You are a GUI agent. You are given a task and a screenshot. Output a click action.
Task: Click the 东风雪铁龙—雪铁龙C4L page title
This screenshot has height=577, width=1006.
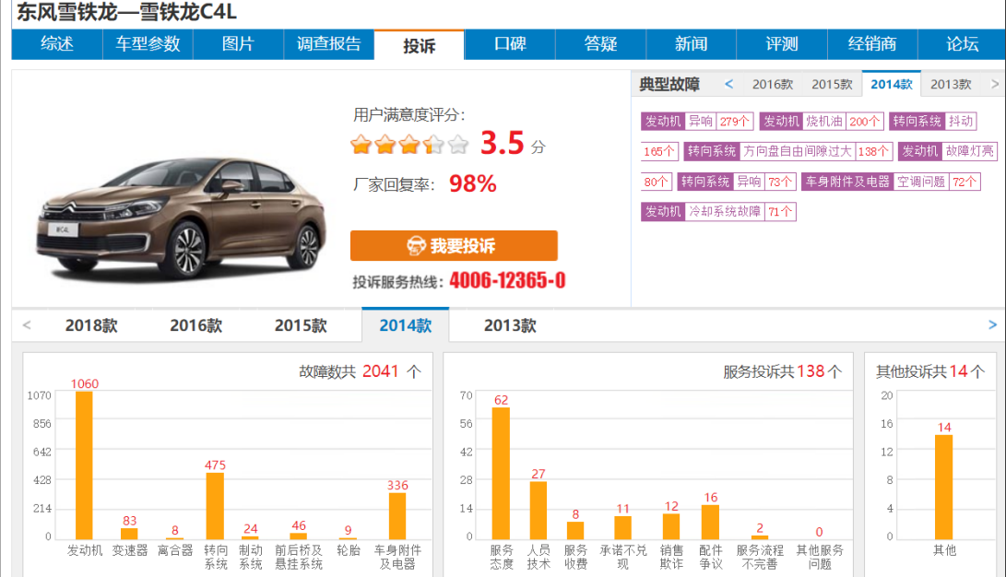[125, 12]
